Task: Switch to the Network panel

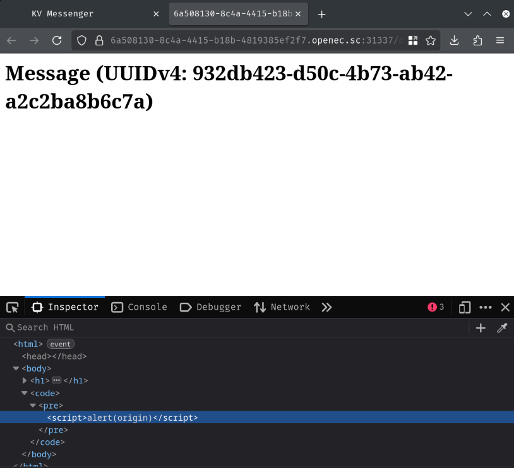Action: point(282,307)
